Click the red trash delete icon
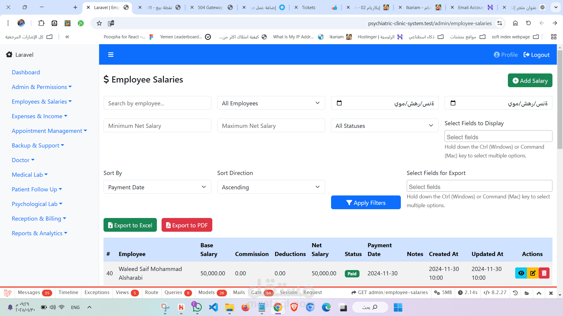Image resolution: width=563 pixels, height=316 pixels. [x=544, y=273]
